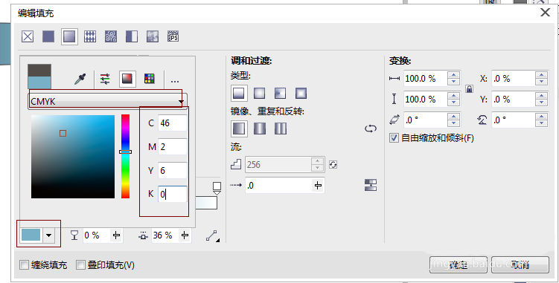
Task: Expand the node color swatch dropdown arrow
Action: tap(49, 235)
